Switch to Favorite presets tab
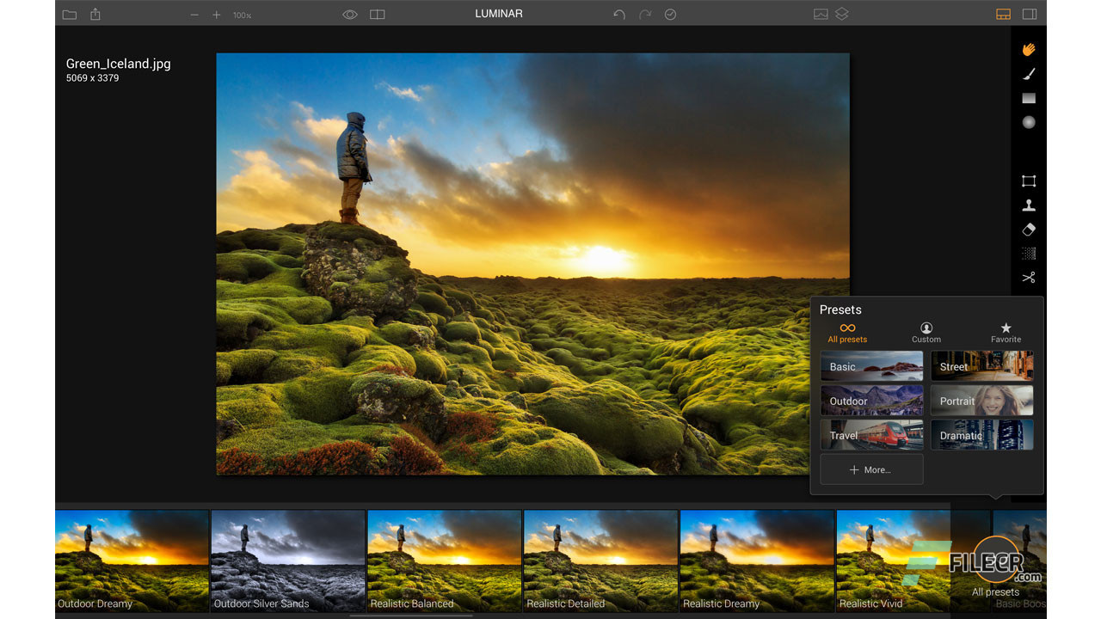Screen dimensions: 1101x619 (1006, 334)
